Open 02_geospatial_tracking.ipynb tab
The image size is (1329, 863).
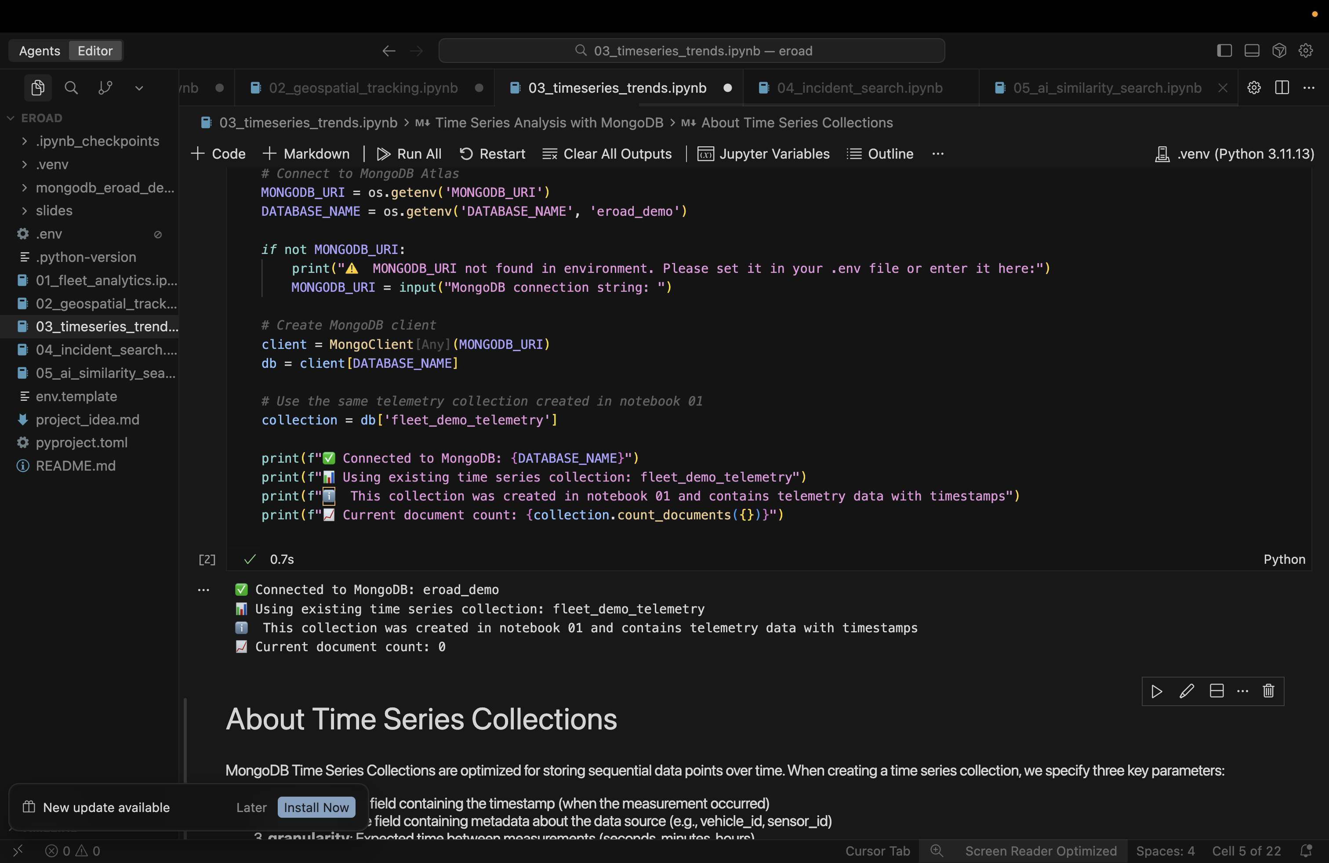coord(363,87)
